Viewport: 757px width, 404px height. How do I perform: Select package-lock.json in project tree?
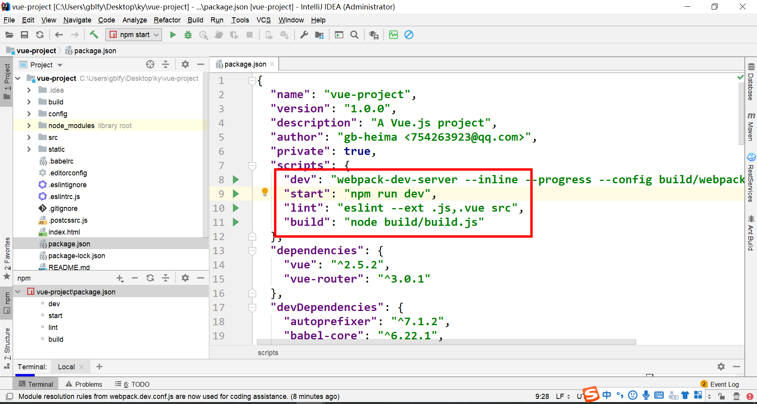click(x=76, y=256)
